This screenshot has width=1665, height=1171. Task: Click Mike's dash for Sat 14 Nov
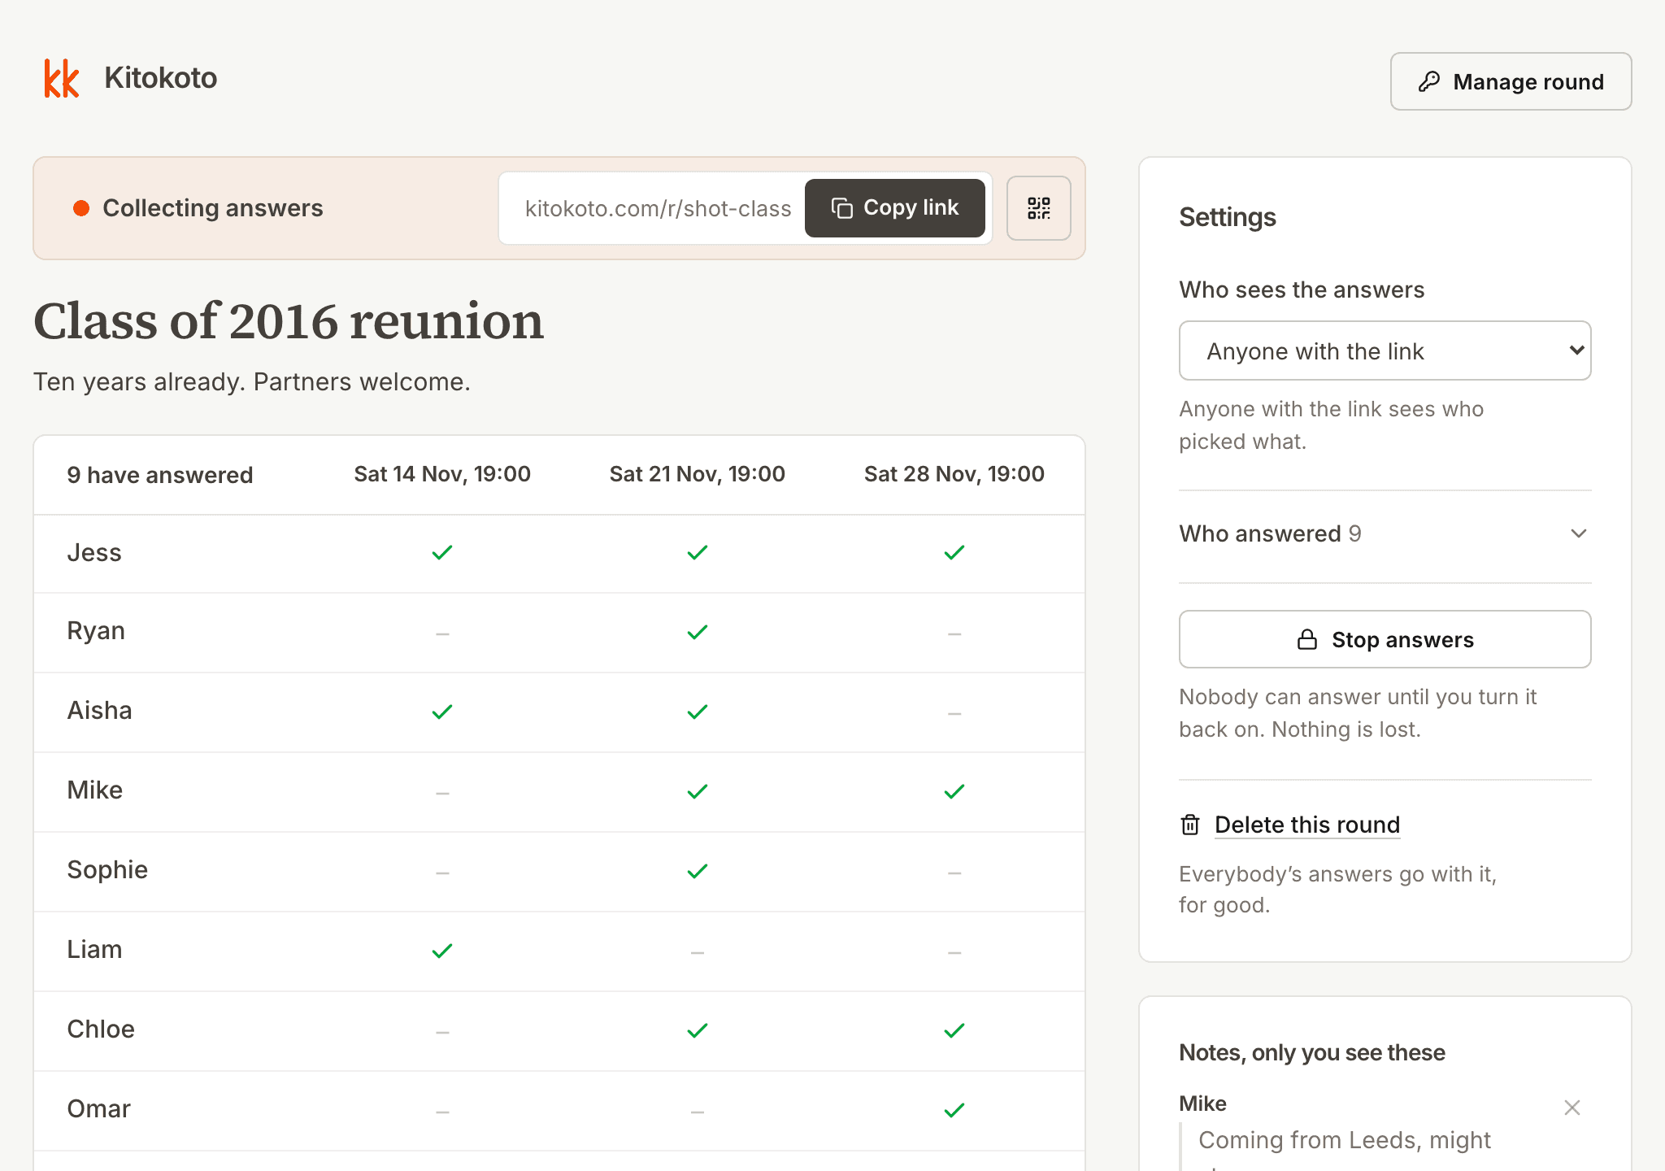pos(442,793)
